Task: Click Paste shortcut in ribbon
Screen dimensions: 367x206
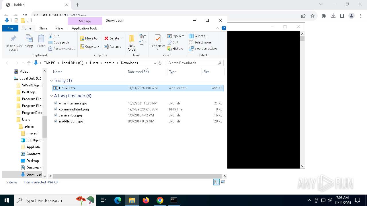Action: pyautogui.click(x=61, y=49)
